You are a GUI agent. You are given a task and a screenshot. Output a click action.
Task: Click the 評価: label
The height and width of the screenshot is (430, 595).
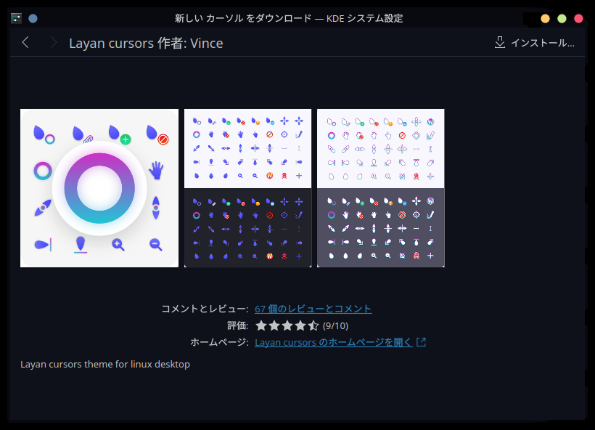237,325
